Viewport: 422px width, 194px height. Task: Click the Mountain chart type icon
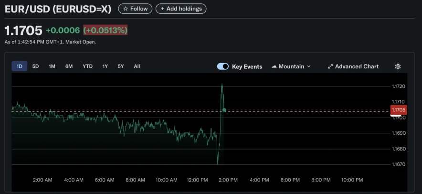(x=274, y=66)
